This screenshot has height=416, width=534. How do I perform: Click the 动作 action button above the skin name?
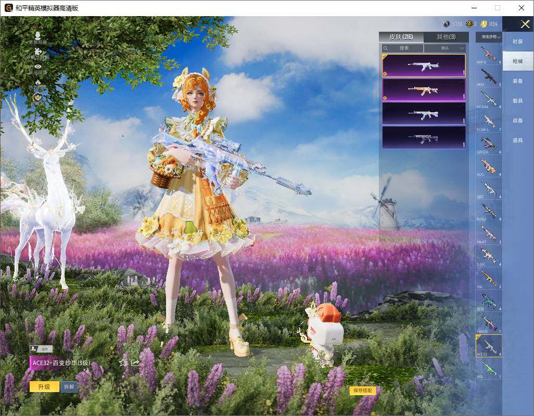coord(41,348)
